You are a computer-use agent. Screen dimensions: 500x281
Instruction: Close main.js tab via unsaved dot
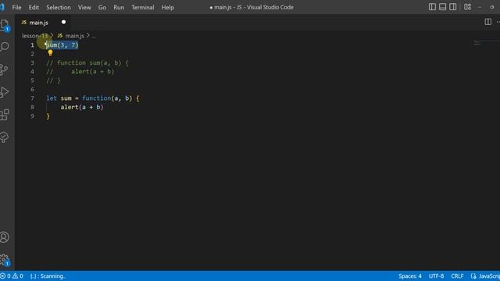pos(63,22)
